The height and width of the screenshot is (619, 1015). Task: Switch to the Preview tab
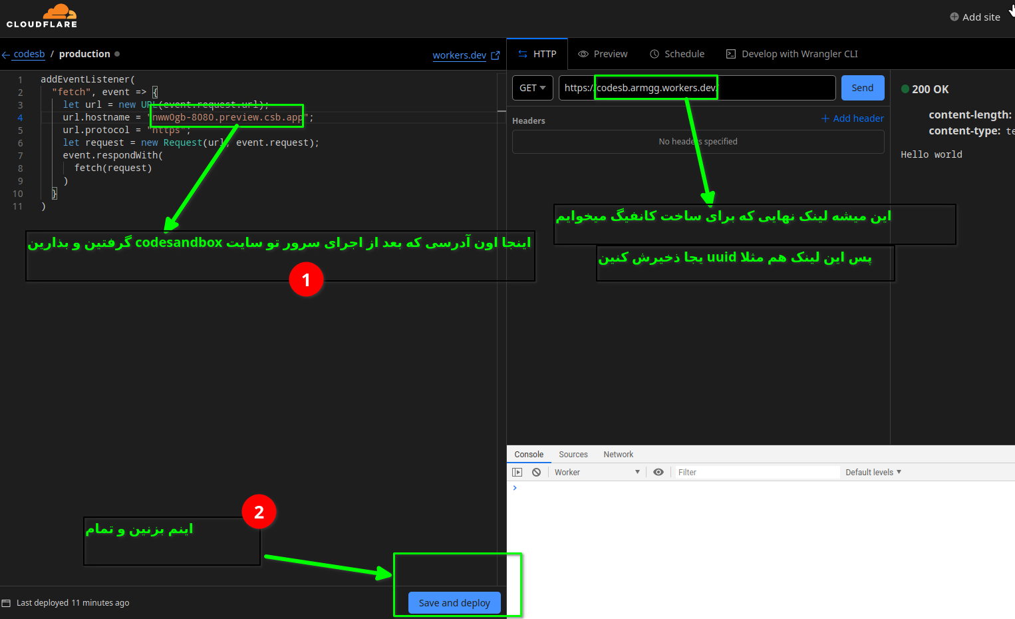[x=603, y=54]
